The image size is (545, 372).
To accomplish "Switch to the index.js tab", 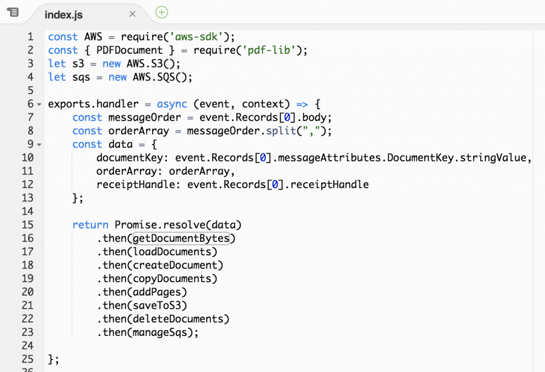I will [64, 14].
